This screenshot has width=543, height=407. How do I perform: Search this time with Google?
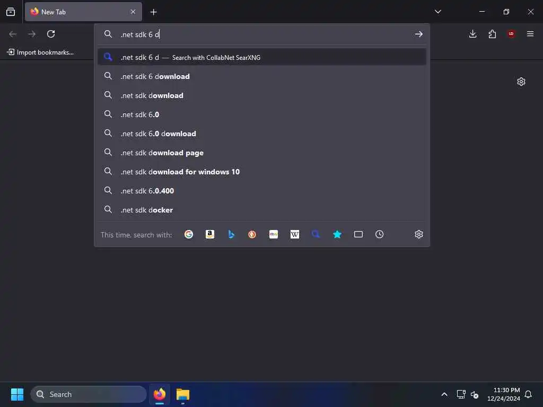189,234
